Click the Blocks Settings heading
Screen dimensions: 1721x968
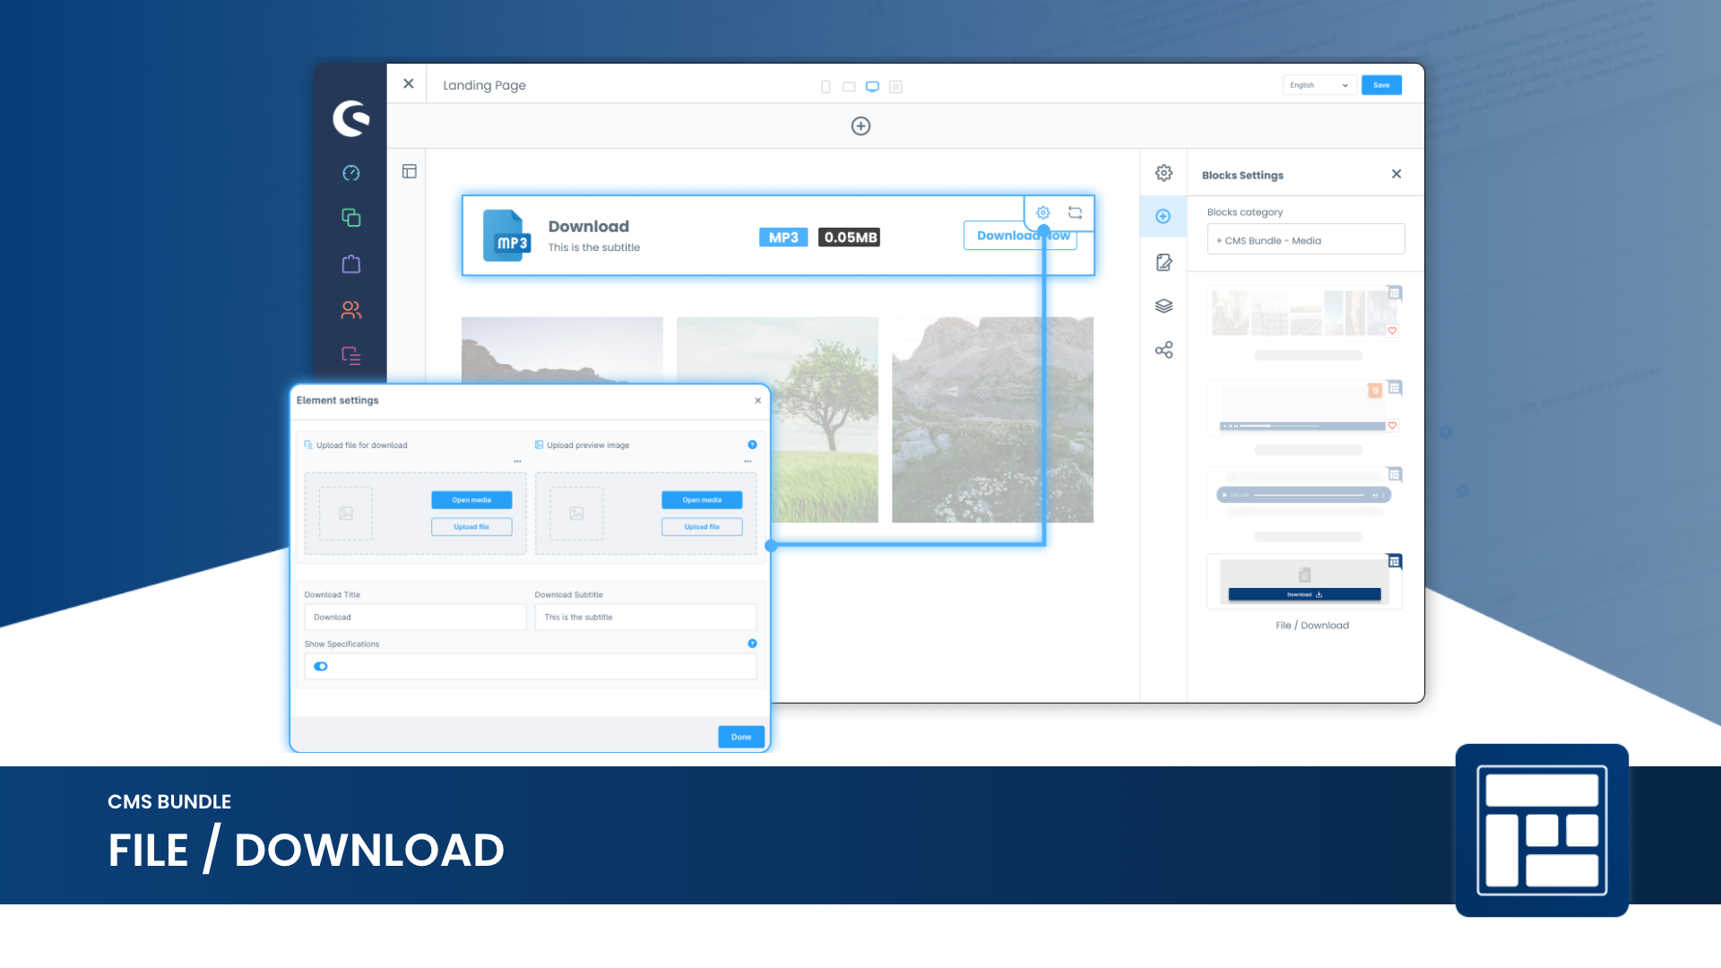1242,176
